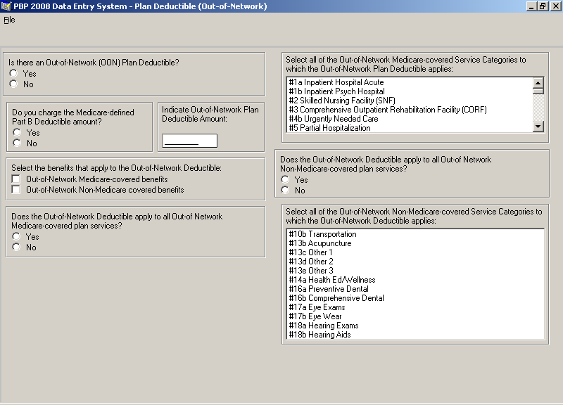Select No for all Non-Medicare-covered plan services
The height and width of the screenshot is (405, 563).
285,190
